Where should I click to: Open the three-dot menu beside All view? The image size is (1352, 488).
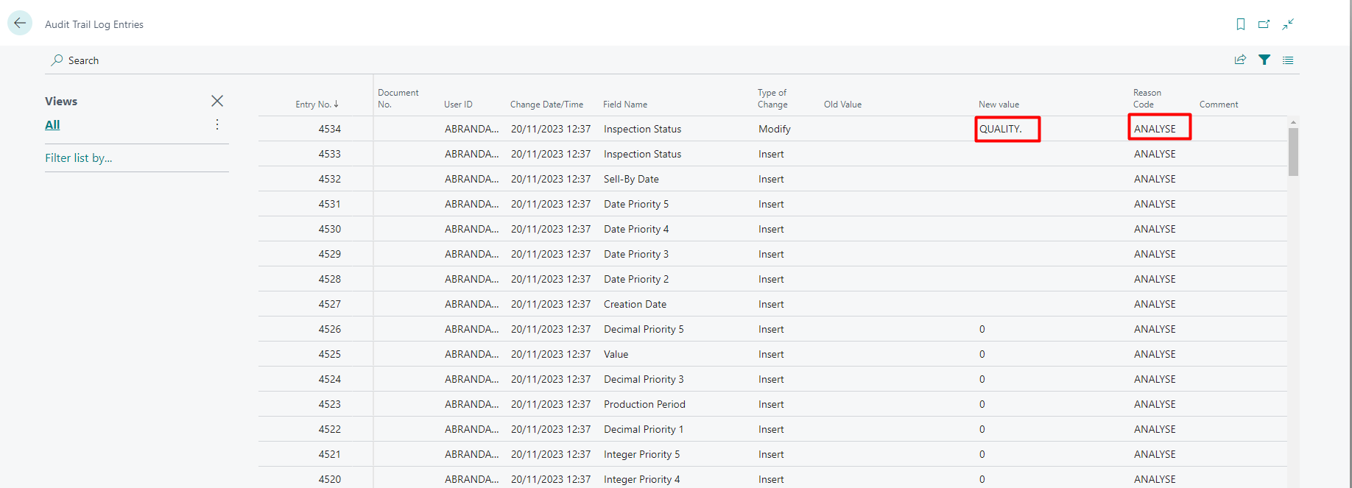click(217, 124)
